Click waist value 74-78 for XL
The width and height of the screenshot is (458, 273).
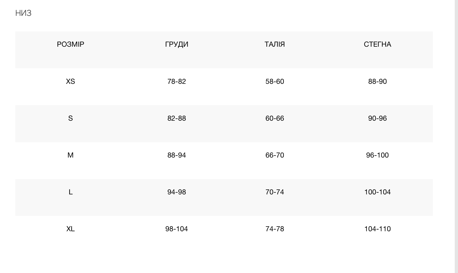[275, 229]
